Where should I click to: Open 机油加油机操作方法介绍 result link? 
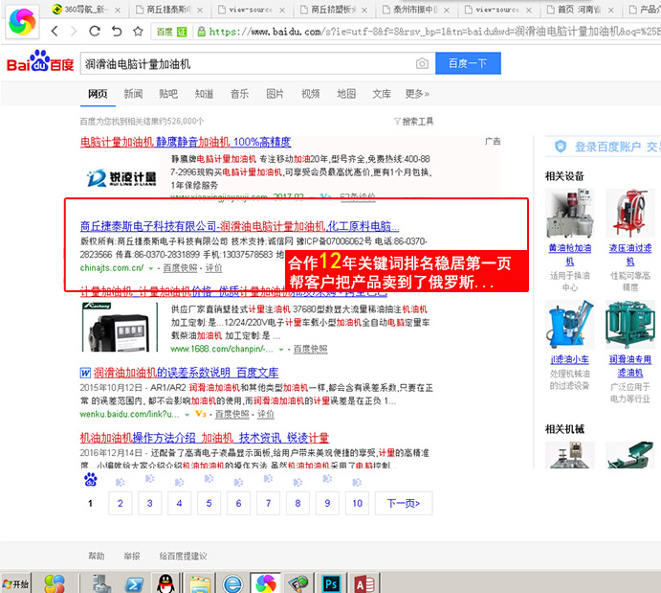click(x=205, y=438)
